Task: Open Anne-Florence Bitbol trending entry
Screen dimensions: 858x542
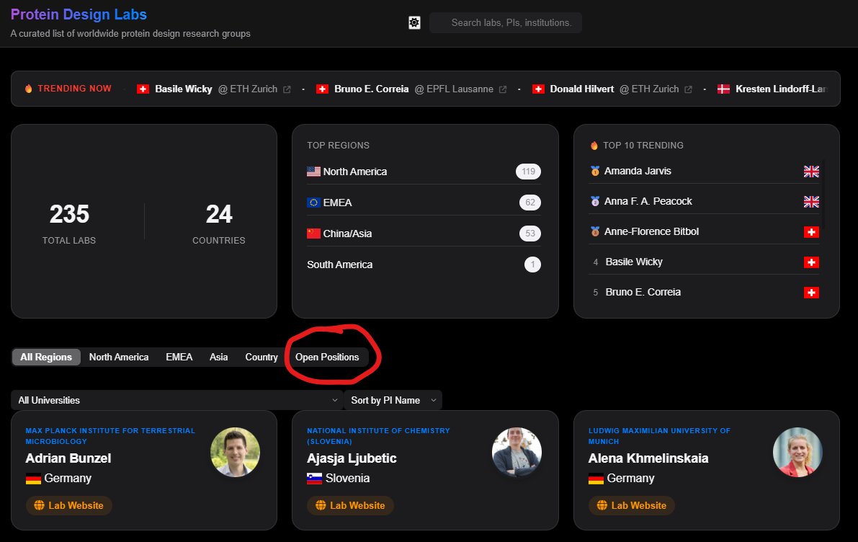Action: pyautogui.click(x=651, y=231)
